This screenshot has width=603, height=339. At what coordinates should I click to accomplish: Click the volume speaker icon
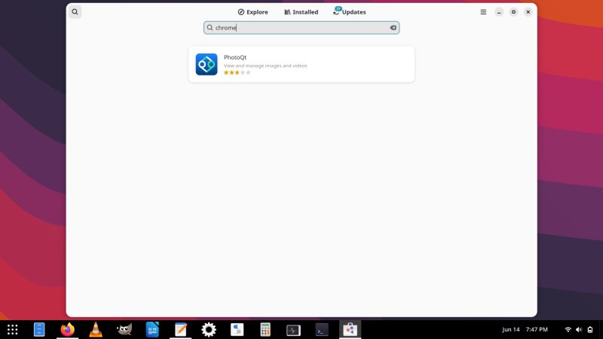tap(579, 329)
